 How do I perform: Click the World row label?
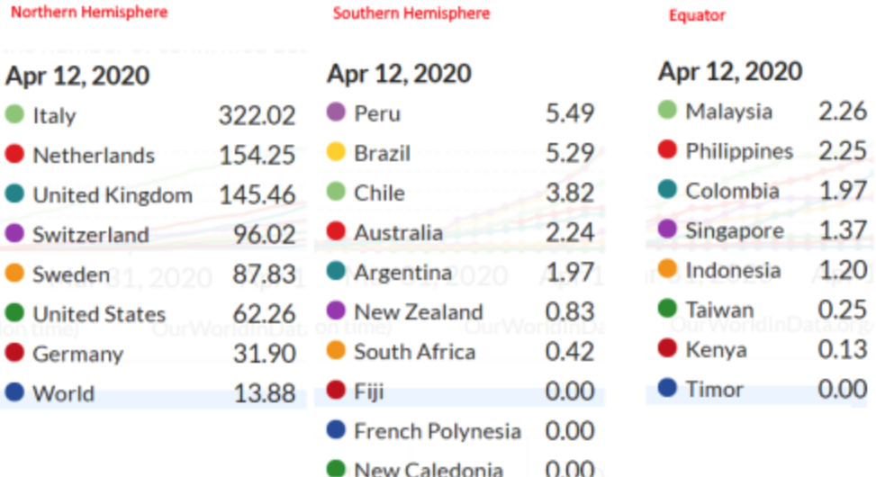click(63, 393)
